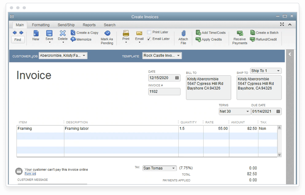Select the rate cell 55.00
The image size is (305, 195).
pos(216,129)
